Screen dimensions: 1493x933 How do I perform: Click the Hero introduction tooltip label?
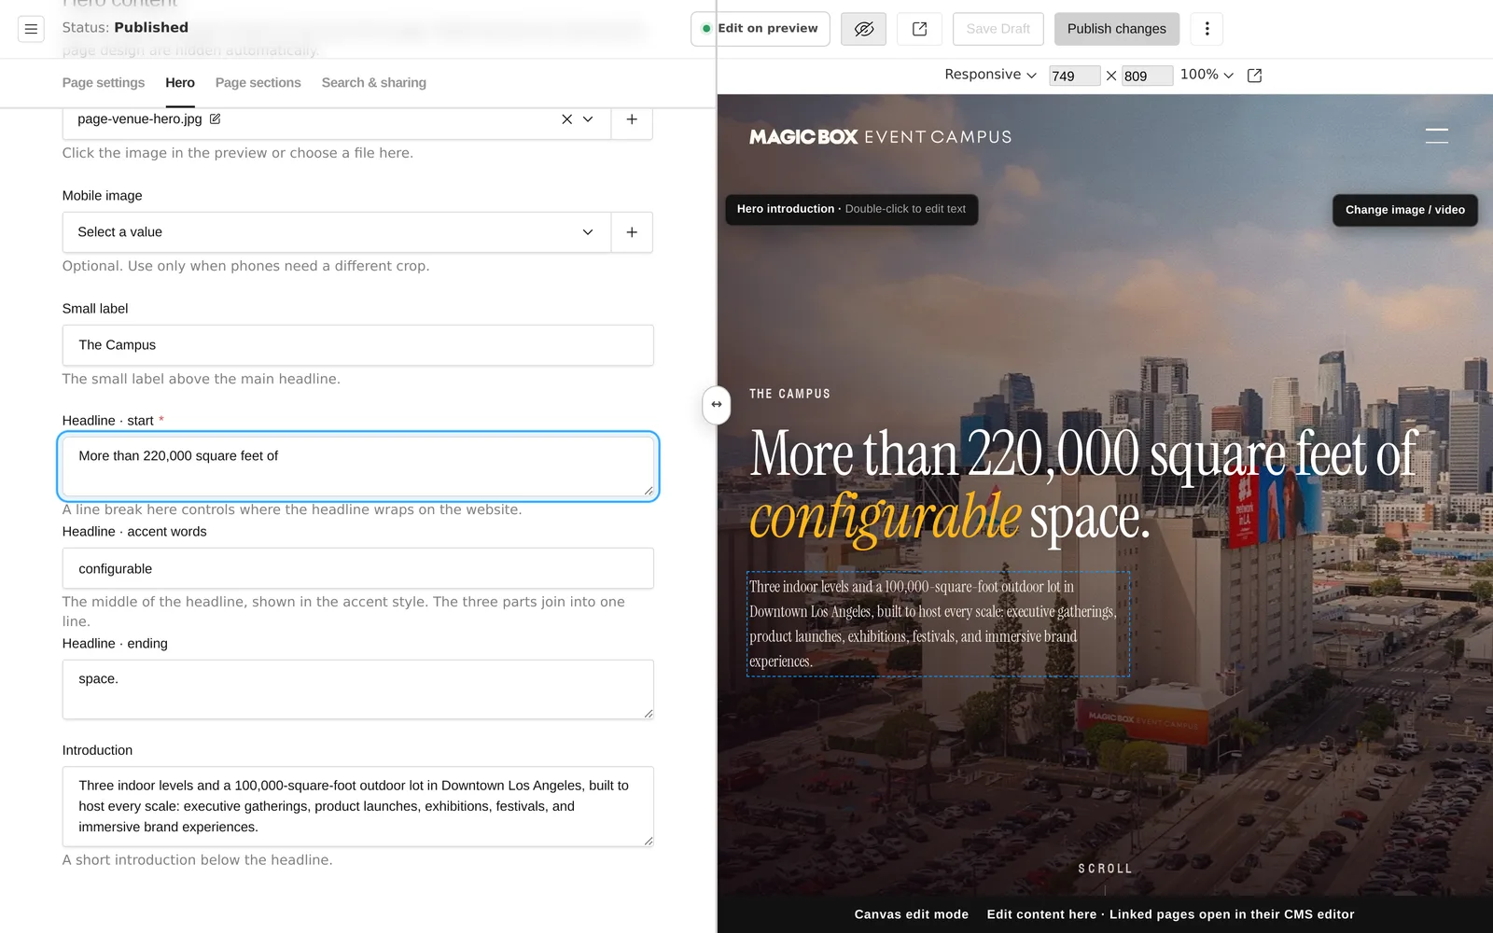click(852, 209)
